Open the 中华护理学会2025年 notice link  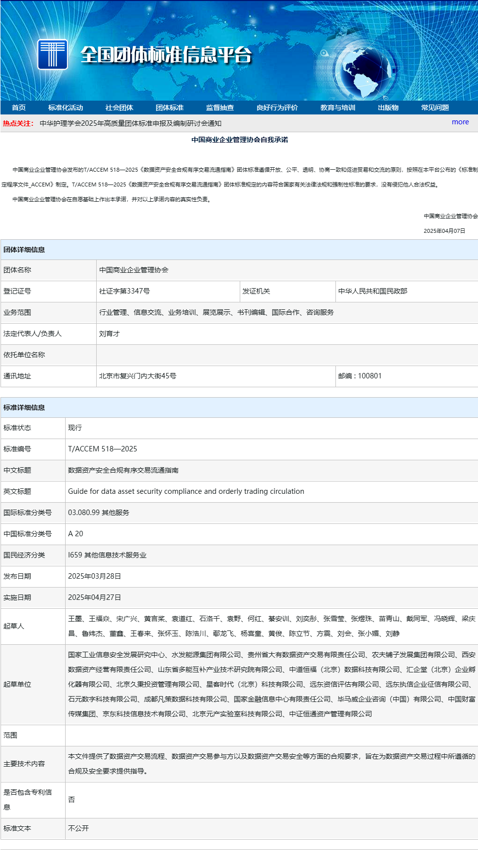(x=131, y=123)
